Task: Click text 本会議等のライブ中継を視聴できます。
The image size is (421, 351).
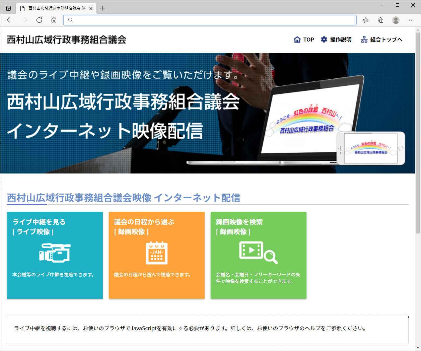Action: 54,275
